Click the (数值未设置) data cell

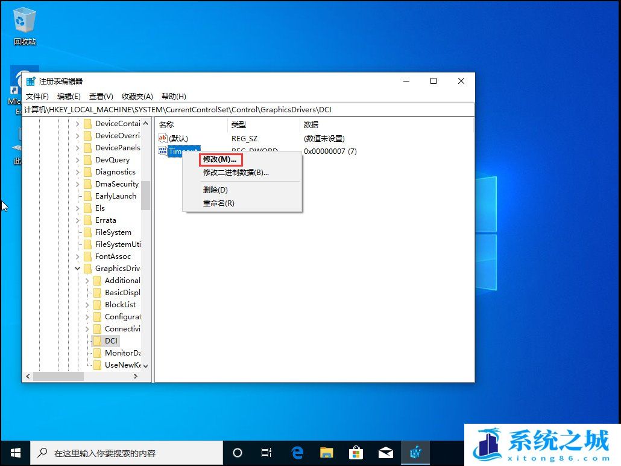324,138
